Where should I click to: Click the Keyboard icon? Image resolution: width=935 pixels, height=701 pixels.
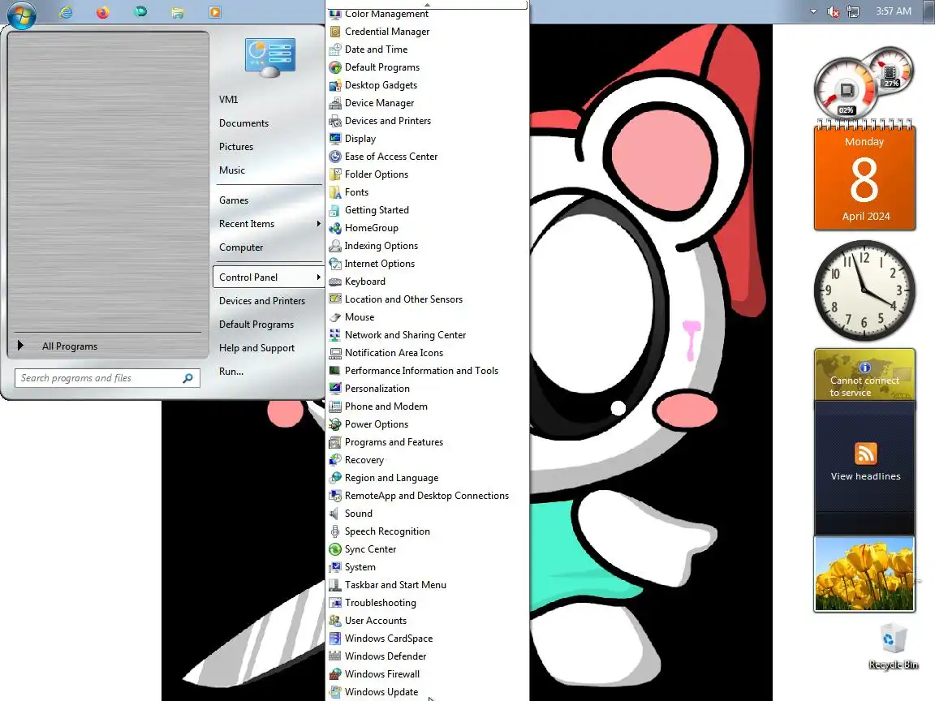335,282
